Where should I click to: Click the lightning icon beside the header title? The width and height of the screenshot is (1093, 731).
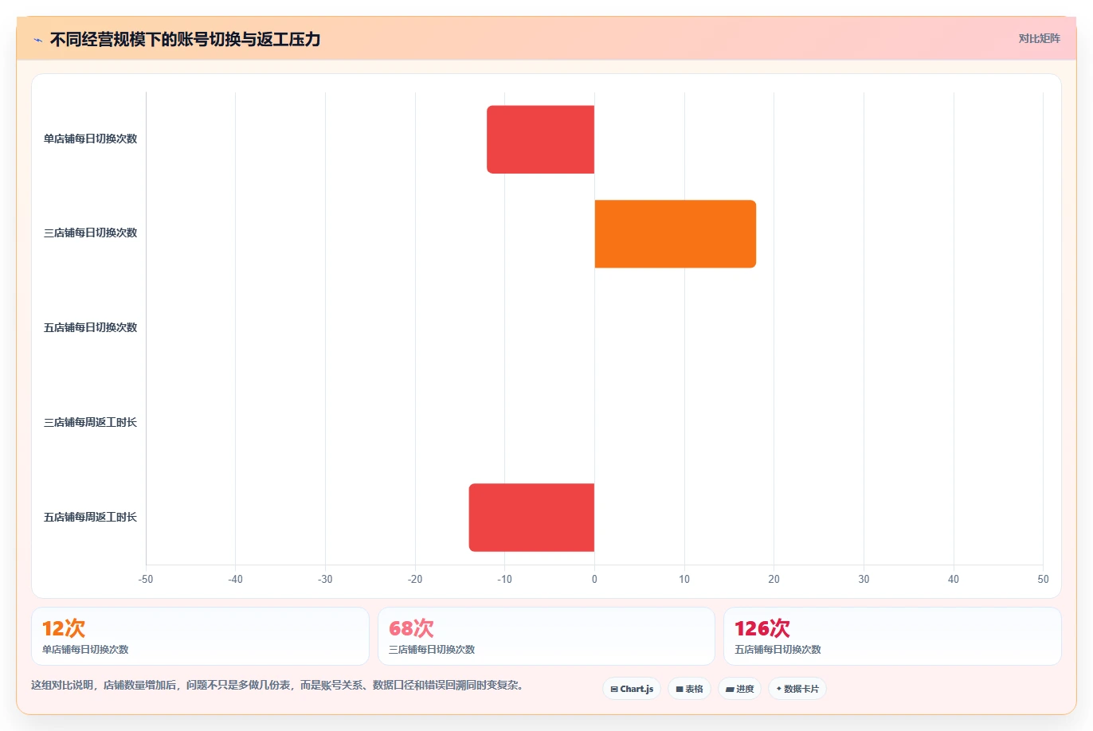(37, 40)
